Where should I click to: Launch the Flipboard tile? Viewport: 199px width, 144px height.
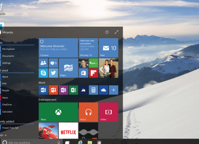coord(94,73)
